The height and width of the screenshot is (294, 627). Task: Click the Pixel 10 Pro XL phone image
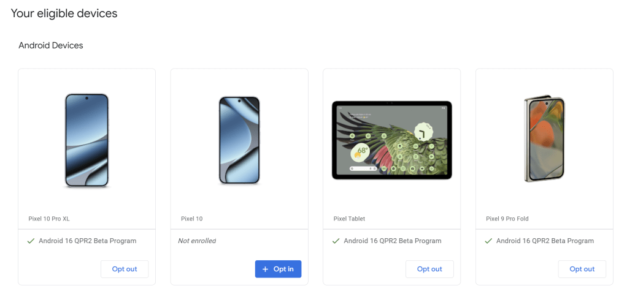(87, 140)
